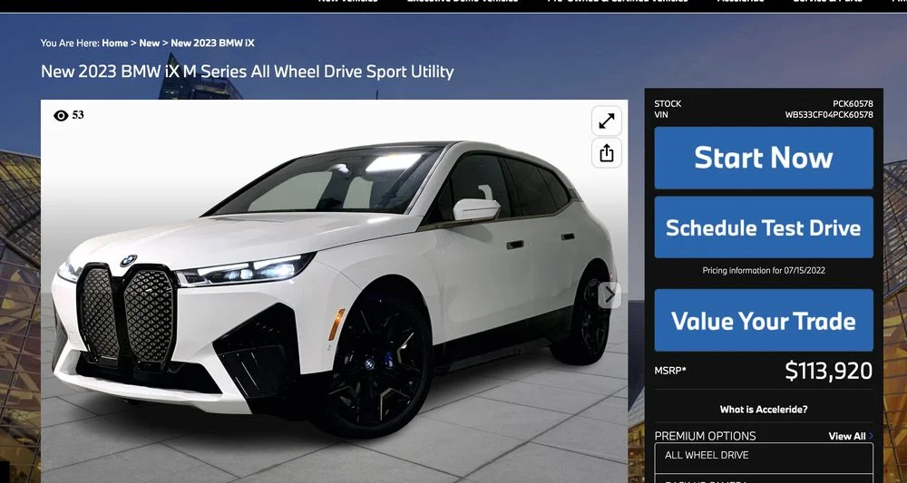The width and height of the screenshot is (907, 483).
Task: Open Pre-Owned & Certified Vehicles menu
Action: 618,2
